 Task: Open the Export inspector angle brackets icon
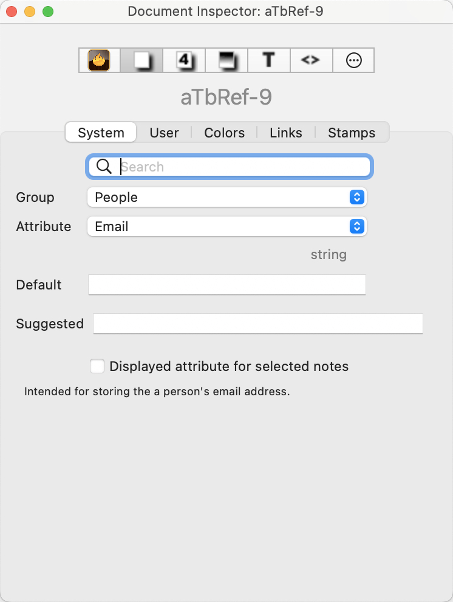[x=311, y=60]
